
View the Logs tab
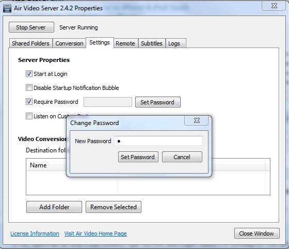click(x=175, y=43)
